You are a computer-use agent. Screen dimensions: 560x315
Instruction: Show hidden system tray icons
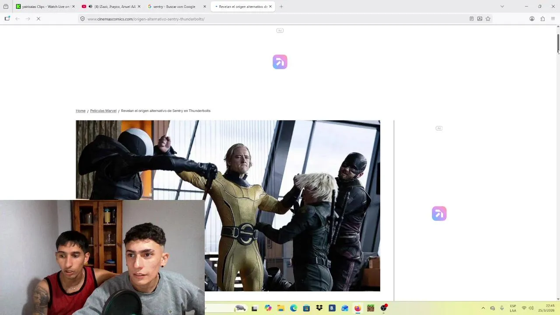pyautogui.click(x=483, y=308)
